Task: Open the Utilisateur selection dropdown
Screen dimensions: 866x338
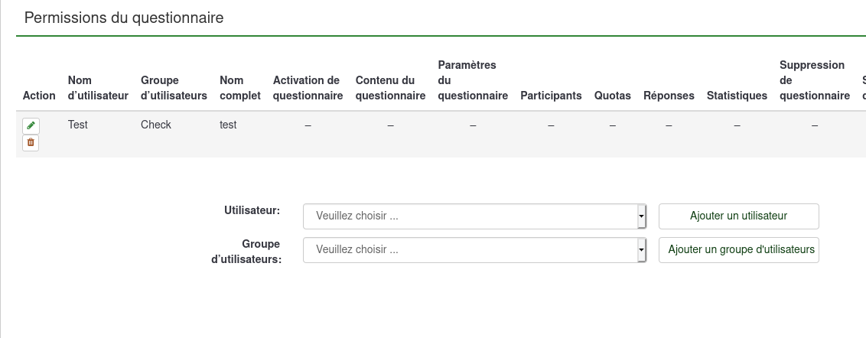Action: tap(474, 216)
